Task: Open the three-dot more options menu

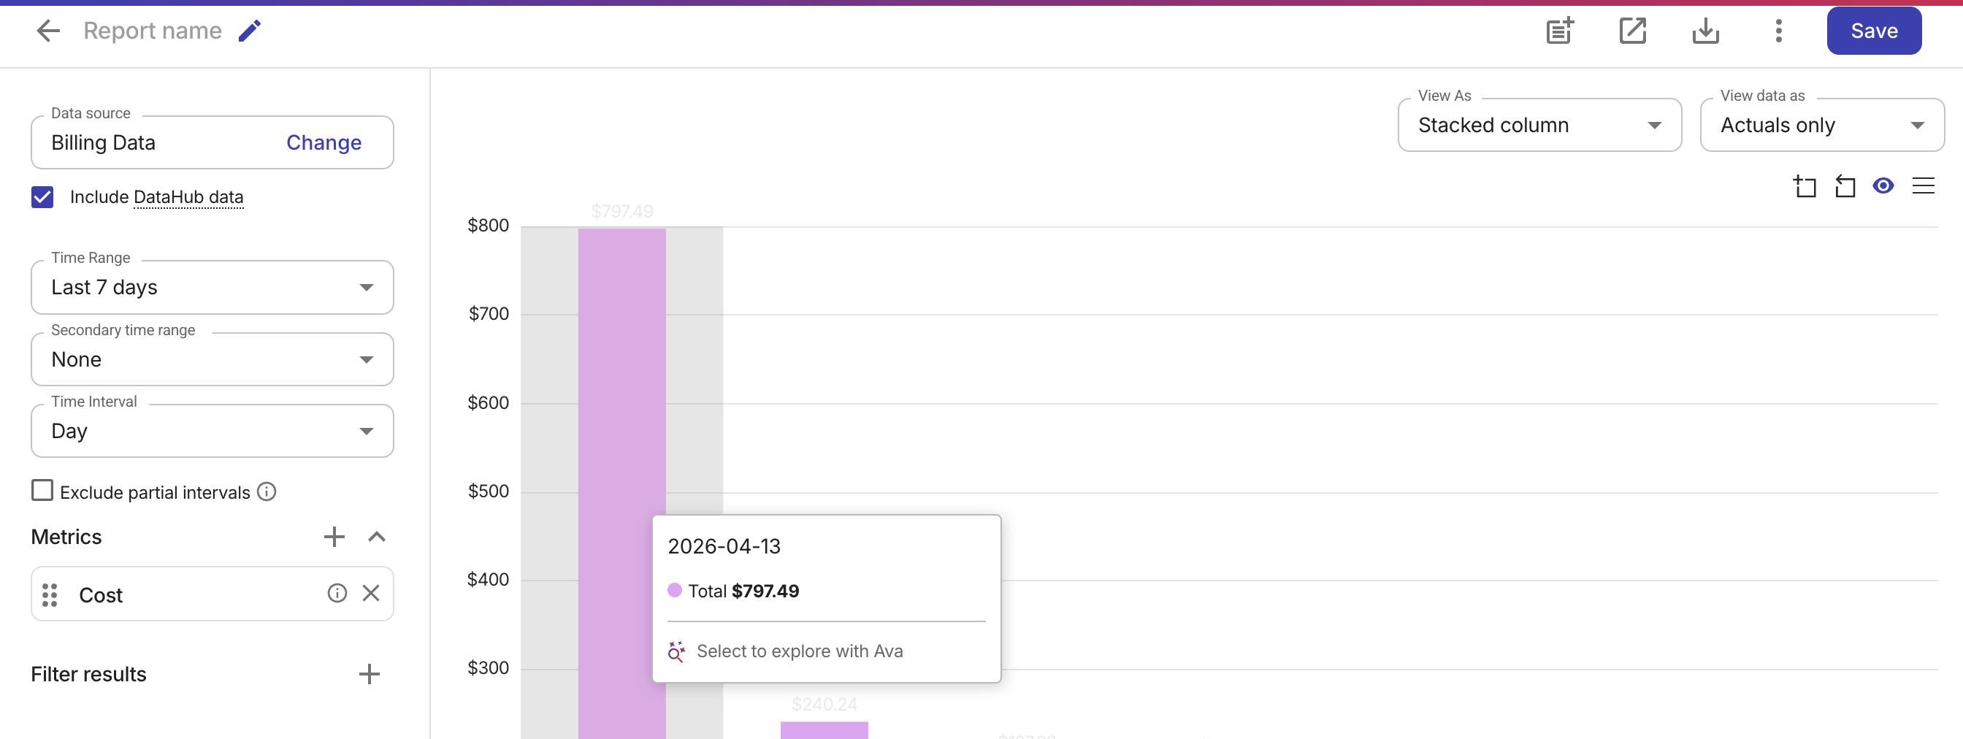Action: (1778, 31)
